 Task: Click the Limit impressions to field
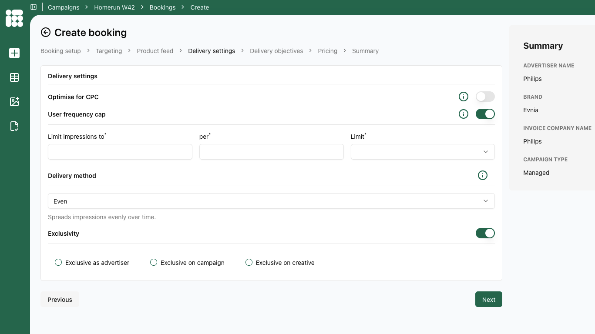[120, 152]
